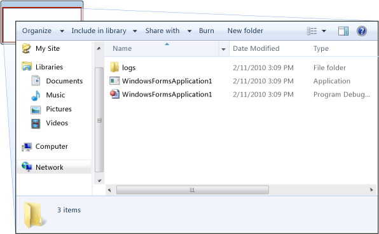Click the Documents library icon
379x234 pixels.
tap(36, 81)
